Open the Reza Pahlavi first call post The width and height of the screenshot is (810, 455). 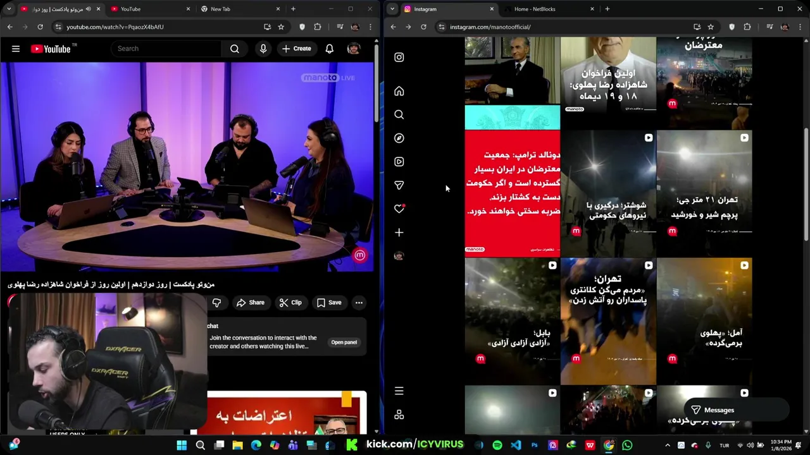coord(608,82)
